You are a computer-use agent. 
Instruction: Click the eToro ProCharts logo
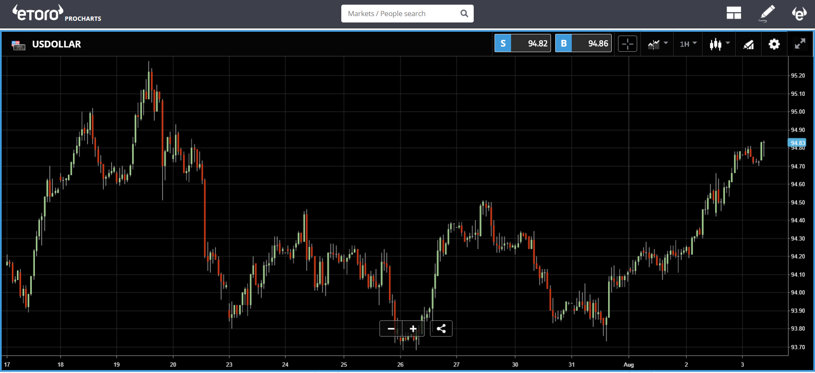(56, 14)
